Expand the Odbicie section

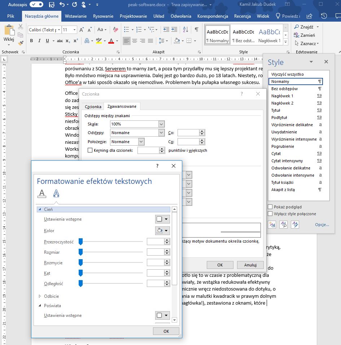point(40,296)
